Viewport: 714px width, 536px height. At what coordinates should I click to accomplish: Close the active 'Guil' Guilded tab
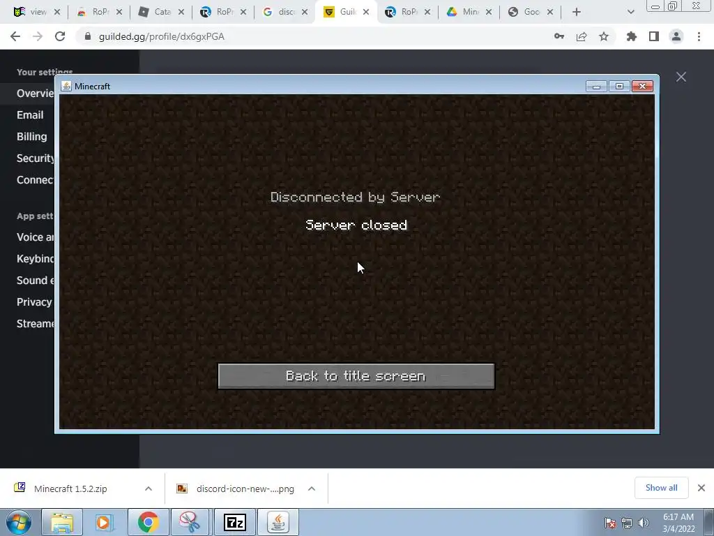(366, 13)
